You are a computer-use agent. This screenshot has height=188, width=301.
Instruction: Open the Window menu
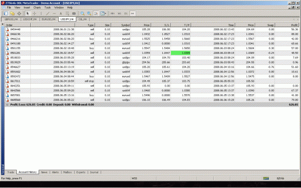(59, 8)
